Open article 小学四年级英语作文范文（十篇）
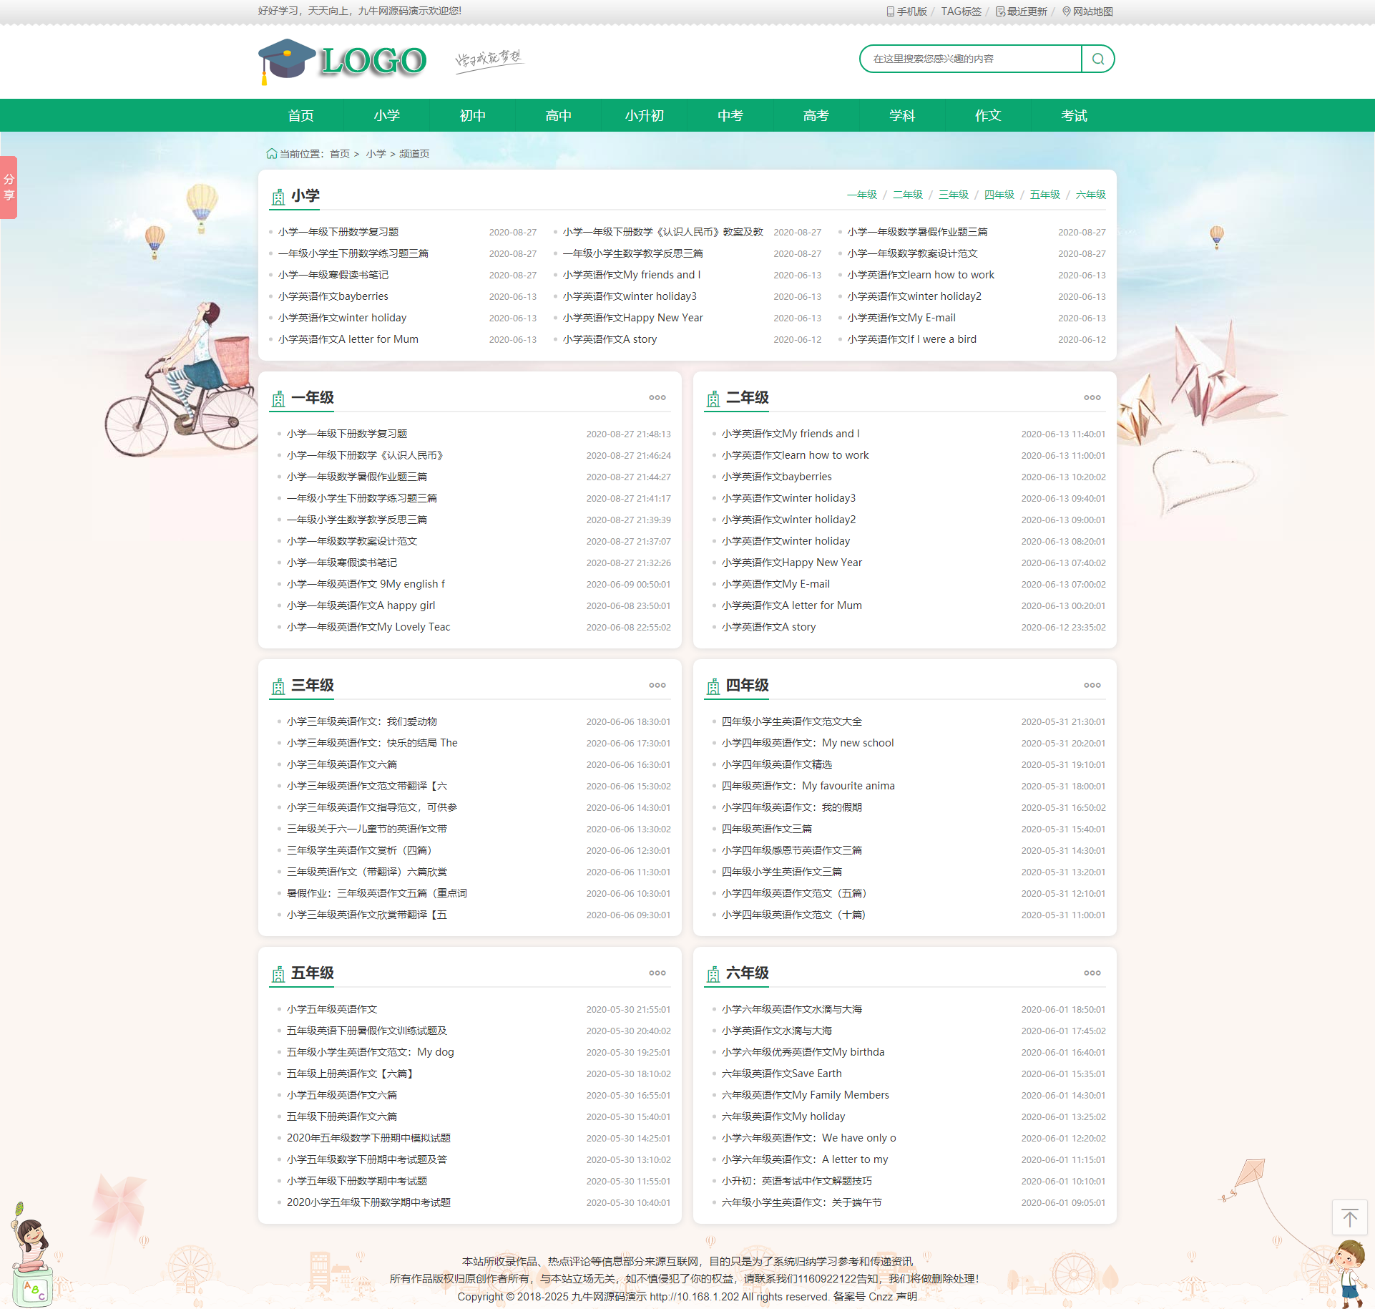 [x=794, y=915]
